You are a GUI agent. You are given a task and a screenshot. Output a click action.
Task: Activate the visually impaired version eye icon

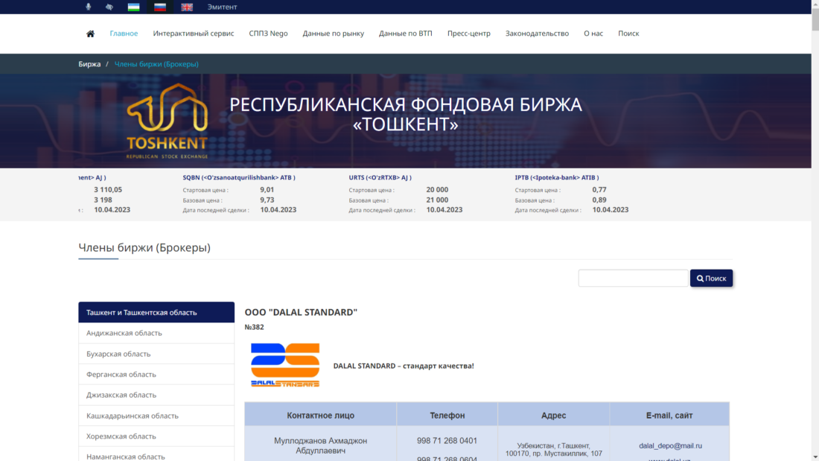coord(108,6)
